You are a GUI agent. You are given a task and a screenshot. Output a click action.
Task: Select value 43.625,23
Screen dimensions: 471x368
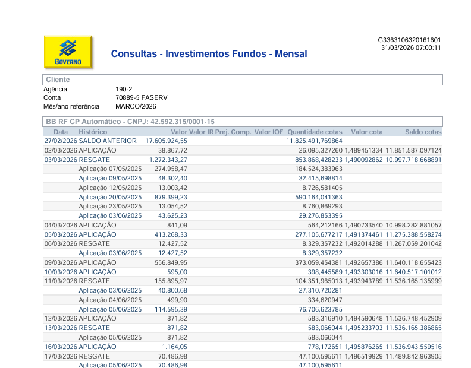click(172, 215)
